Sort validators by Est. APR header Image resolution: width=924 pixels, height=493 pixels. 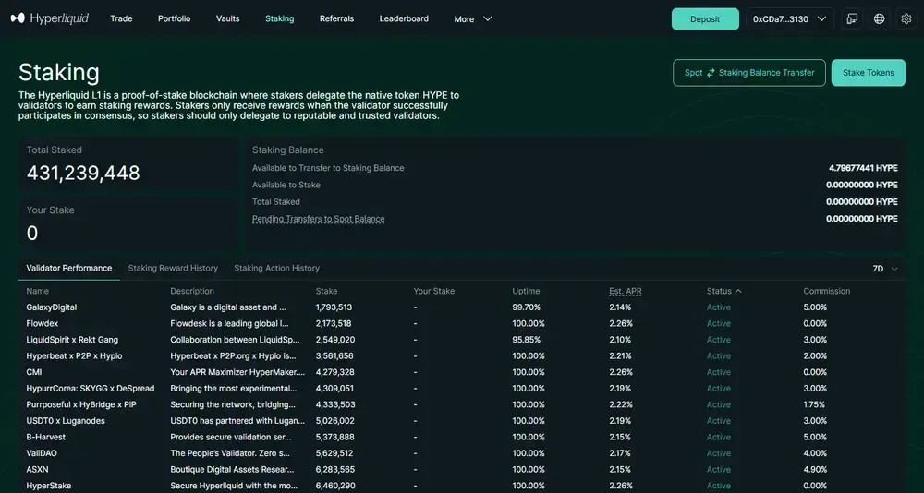click(625, 291)
